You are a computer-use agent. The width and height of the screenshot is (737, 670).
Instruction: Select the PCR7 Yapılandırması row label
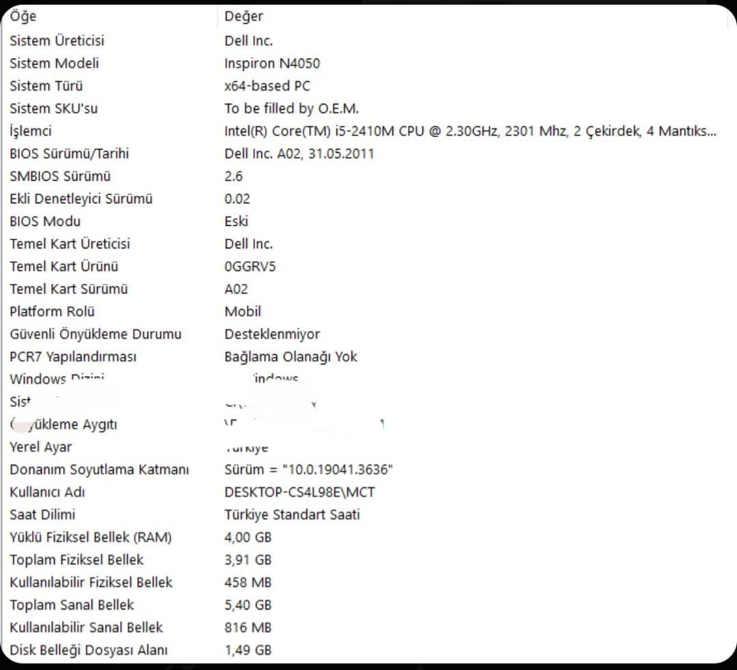pos(73,357)
